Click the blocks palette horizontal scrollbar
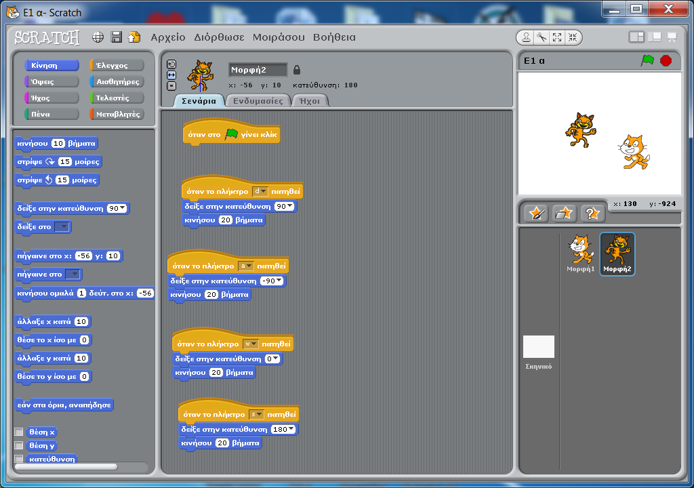Image resolution: width=694 pixels, height=488 pixels. [x=66, y=467]
